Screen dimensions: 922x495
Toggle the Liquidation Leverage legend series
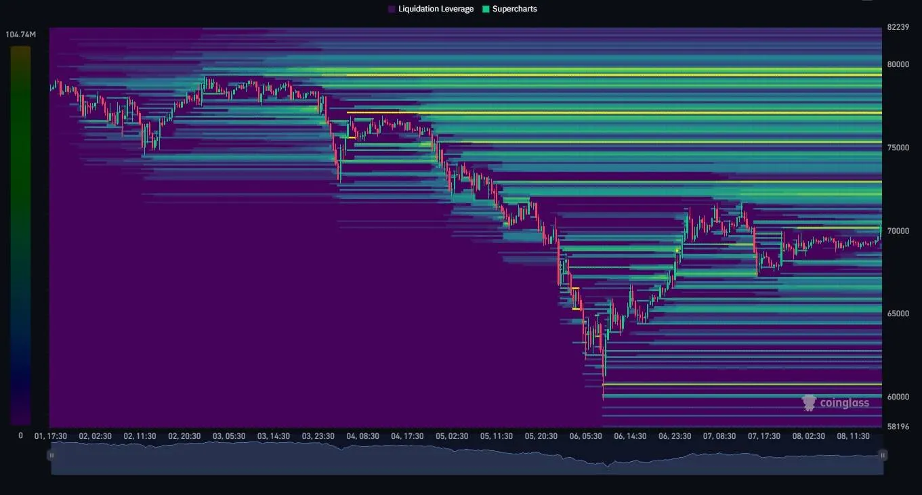coord(436,9)
